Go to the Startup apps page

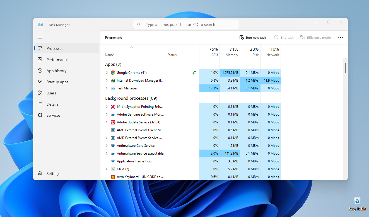66,82
